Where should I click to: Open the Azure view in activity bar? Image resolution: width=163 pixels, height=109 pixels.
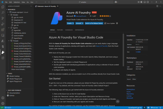tap(3, 41)
